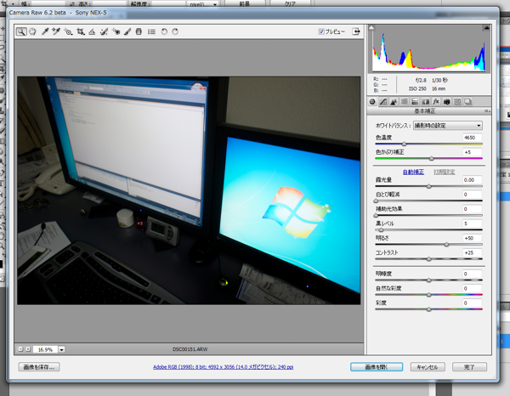Adjust the 明瞭度 slider

coord(428,280)
